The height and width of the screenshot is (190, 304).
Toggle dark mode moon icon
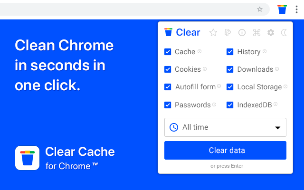pyautogui.click(x=284, y=33)
